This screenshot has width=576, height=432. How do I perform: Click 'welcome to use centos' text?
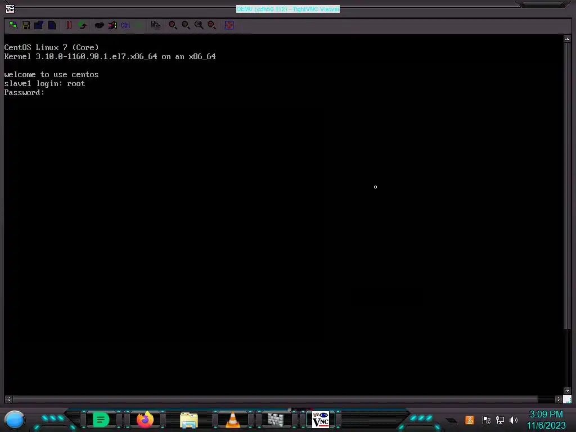[x=51, y=75]
